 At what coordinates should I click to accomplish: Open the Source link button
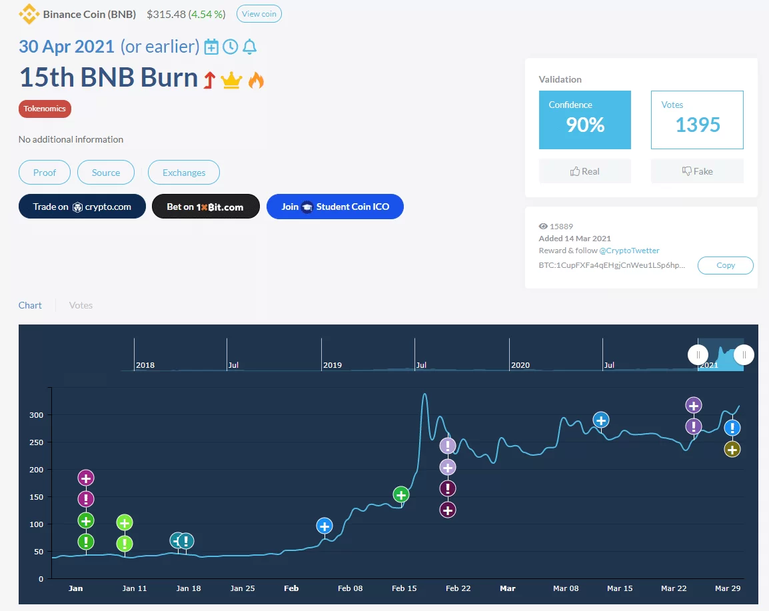106,173
